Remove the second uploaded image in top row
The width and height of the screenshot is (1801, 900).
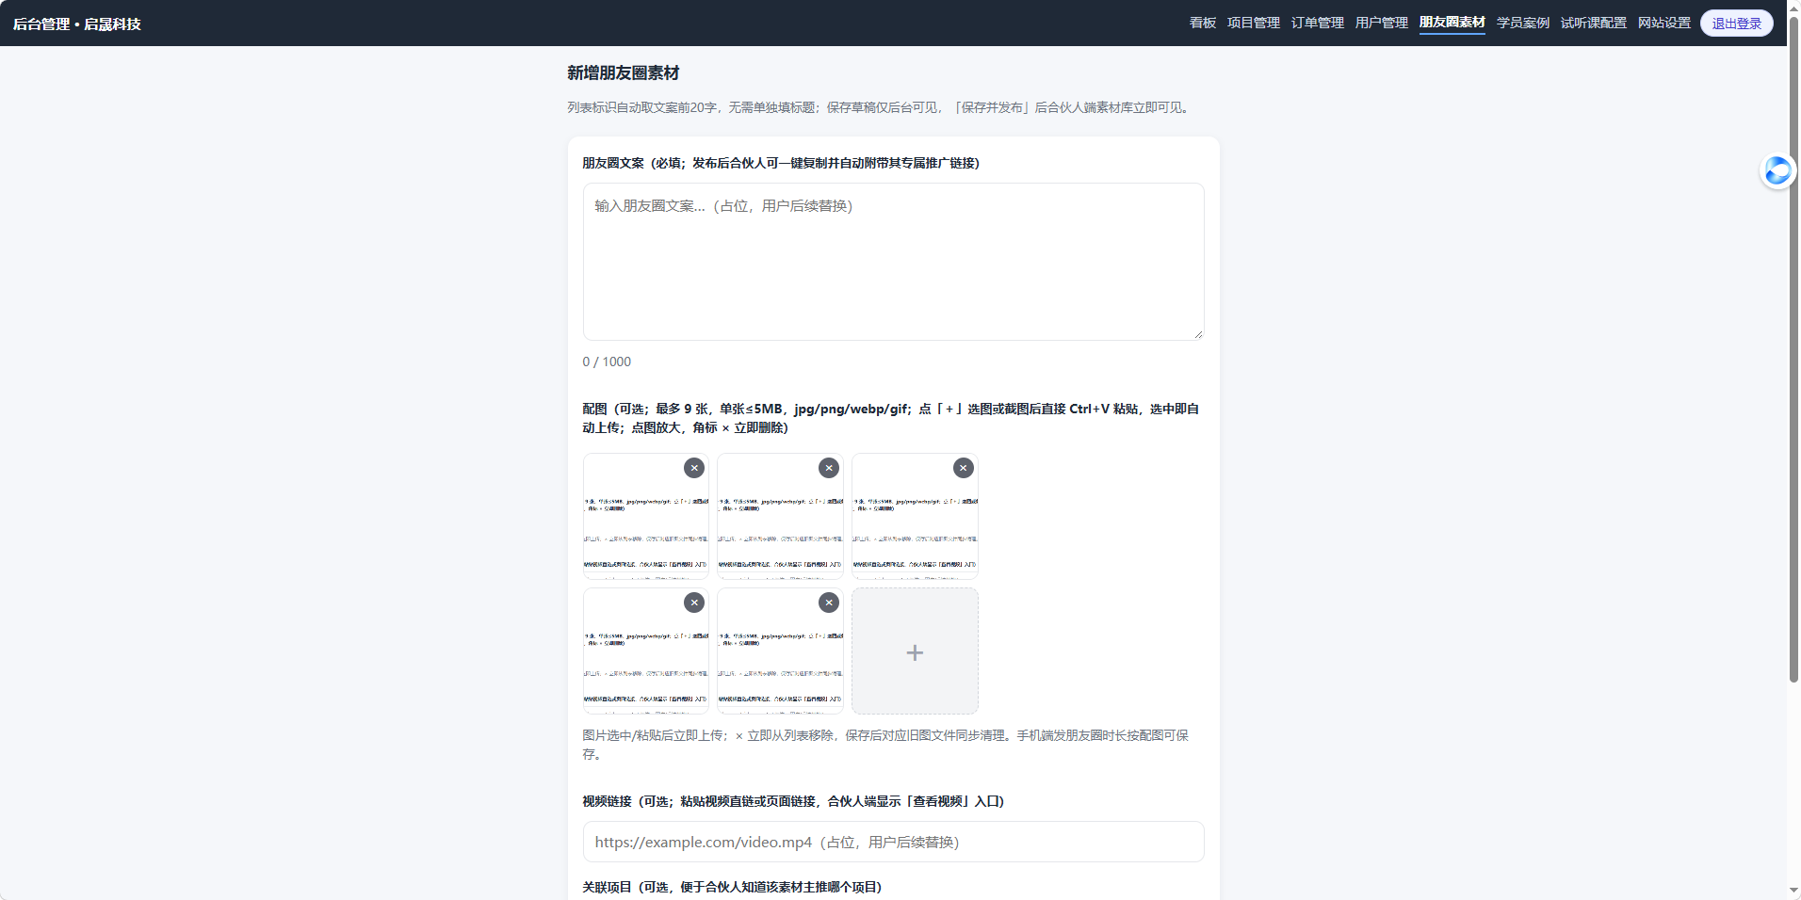(x=829, y=468)
